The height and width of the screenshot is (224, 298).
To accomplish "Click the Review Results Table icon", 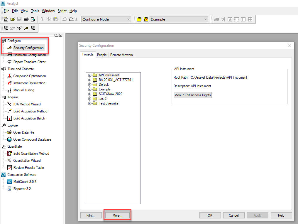I will point(9,168).
